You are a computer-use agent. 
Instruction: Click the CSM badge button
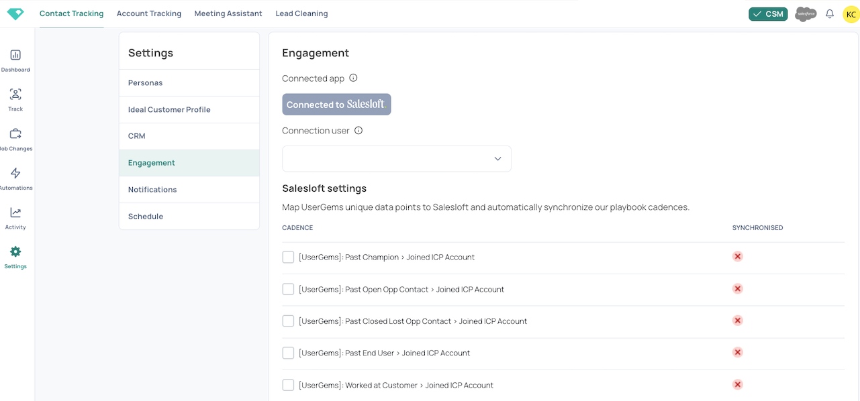768,14
